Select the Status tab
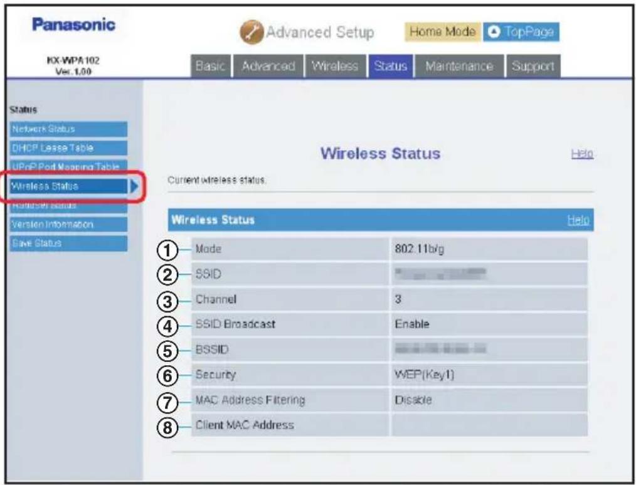636x485 pixels. coord(391,66)
